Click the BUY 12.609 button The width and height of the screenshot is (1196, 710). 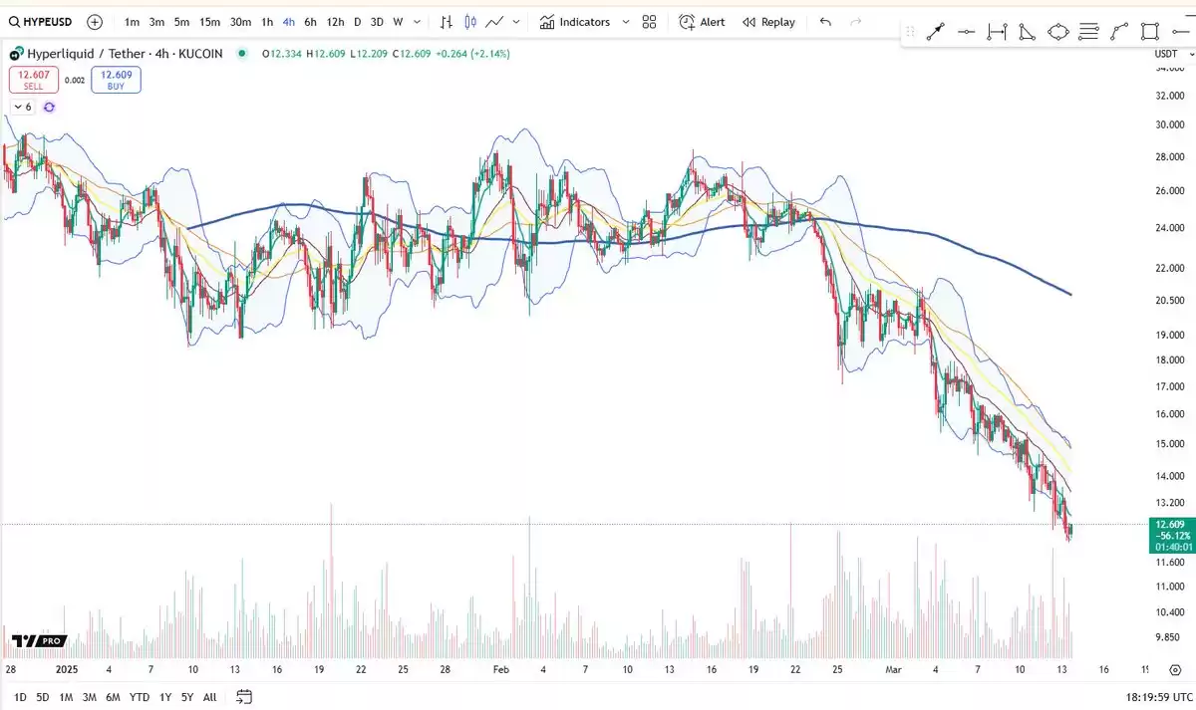tap(116, 80)
